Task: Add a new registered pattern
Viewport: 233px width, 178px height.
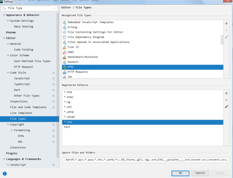Action: click(226, 93)
